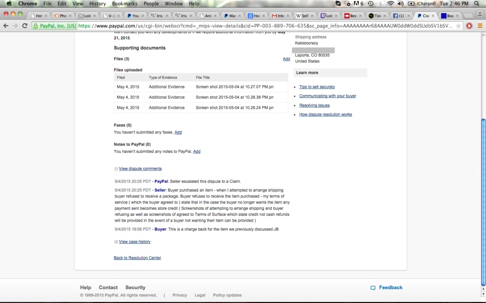Screen dimensions: 486x303
Task: Click the page vertical scrollbar thumb
Action: click(483, 203)
